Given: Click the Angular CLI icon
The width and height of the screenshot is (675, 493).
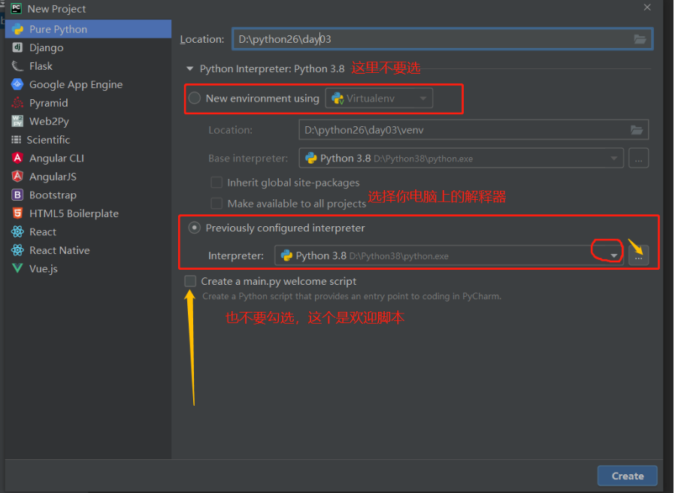Looking at the screenshot, I should [x=17, y=158].
